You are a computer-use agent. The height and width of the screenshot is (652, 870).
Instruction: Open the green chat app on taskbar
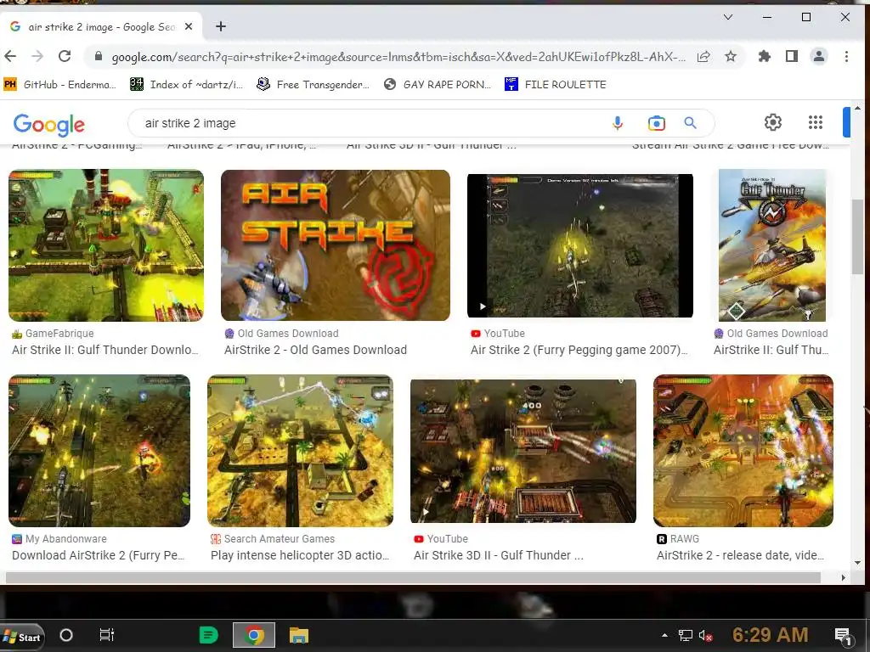[x=209, y=635]
